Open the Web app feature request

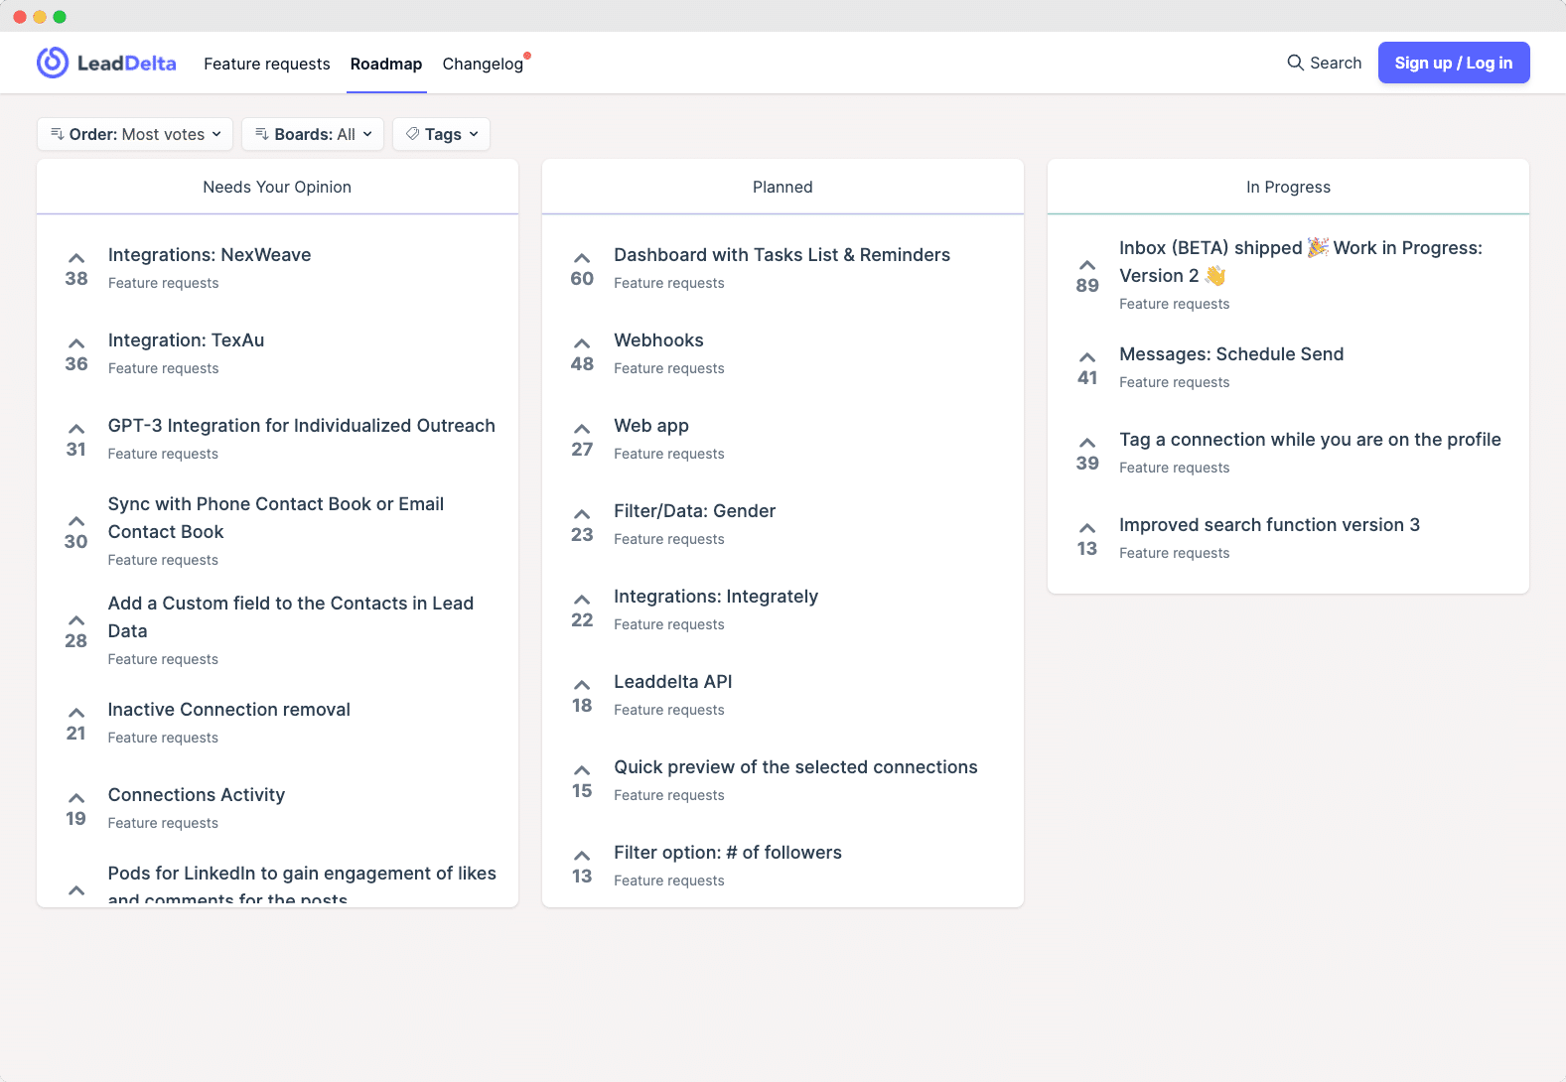click(650, 426)
